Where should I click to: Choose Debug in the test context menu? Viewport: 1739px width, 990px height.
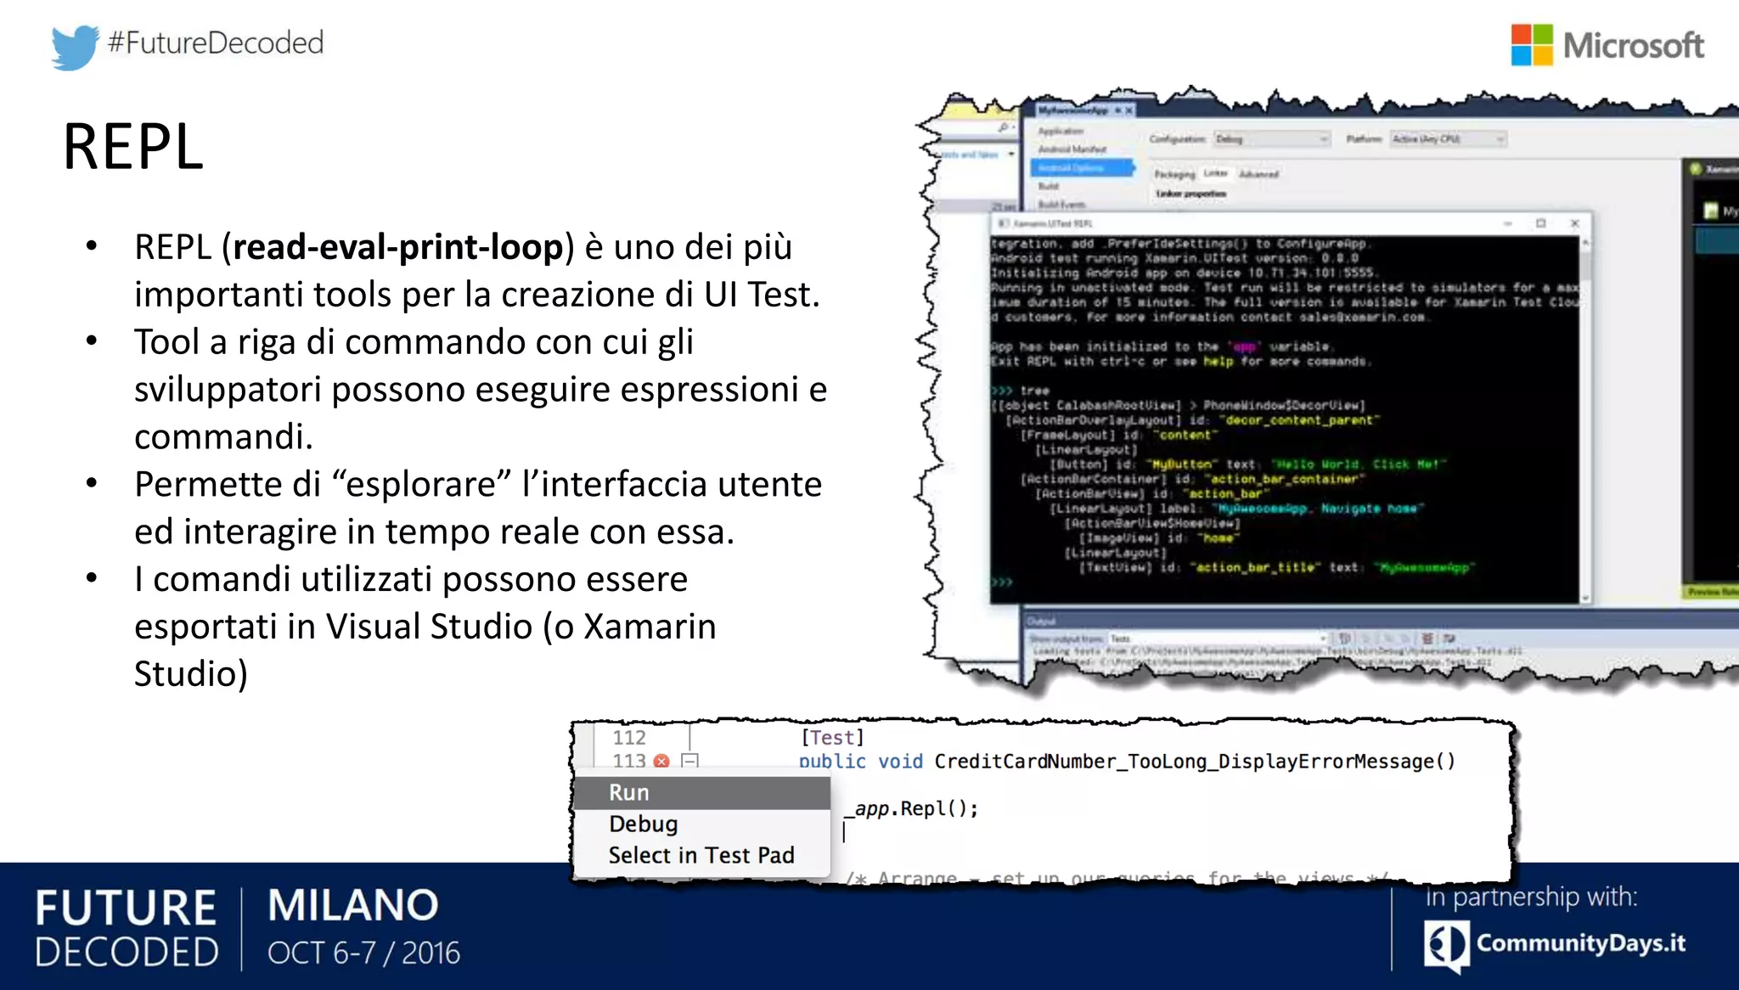[701, 824]
